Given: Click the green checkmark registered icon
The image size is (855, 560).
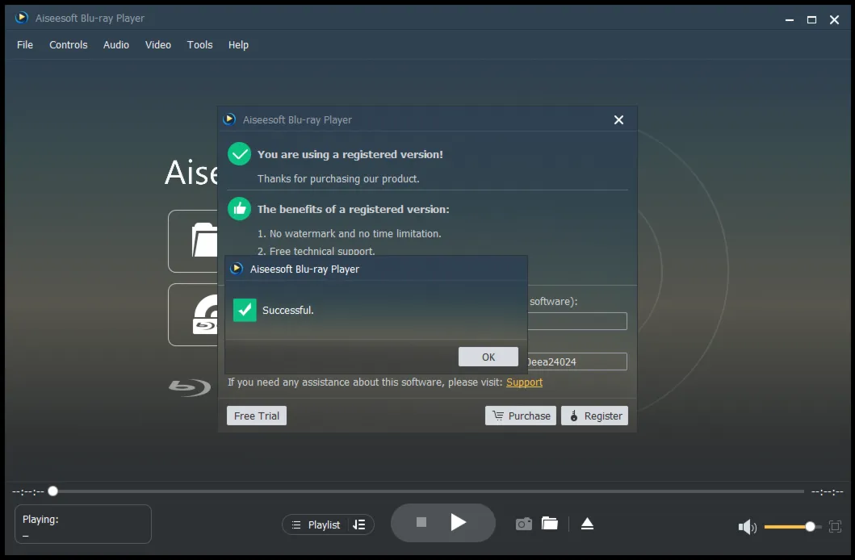Looking at the screenshot, I should pos(239,154).
